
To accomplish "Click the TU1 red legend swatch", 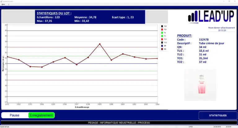I will click(162, 30).
